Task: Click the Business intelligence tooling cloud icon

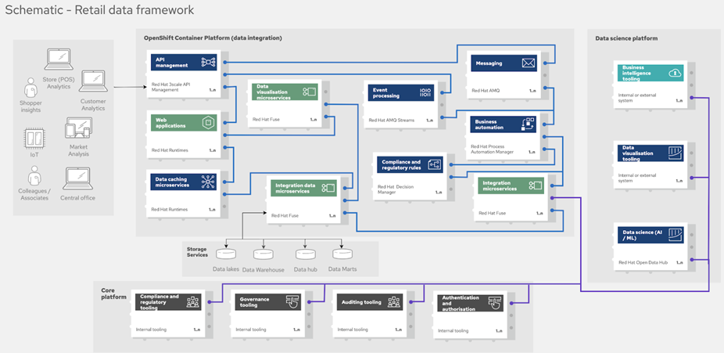Action: 675,73
